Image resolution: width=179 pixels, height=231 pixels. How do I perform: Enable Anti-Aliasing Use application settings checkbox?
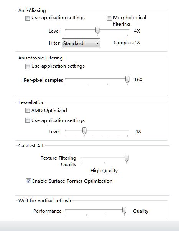pos(28,18)
